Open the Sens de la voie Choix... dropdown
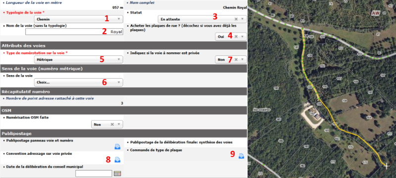The image size is (396, 178). [79, 82]
